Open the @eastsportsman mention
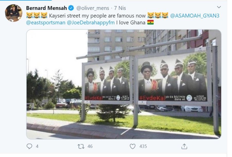 (46, 23)
